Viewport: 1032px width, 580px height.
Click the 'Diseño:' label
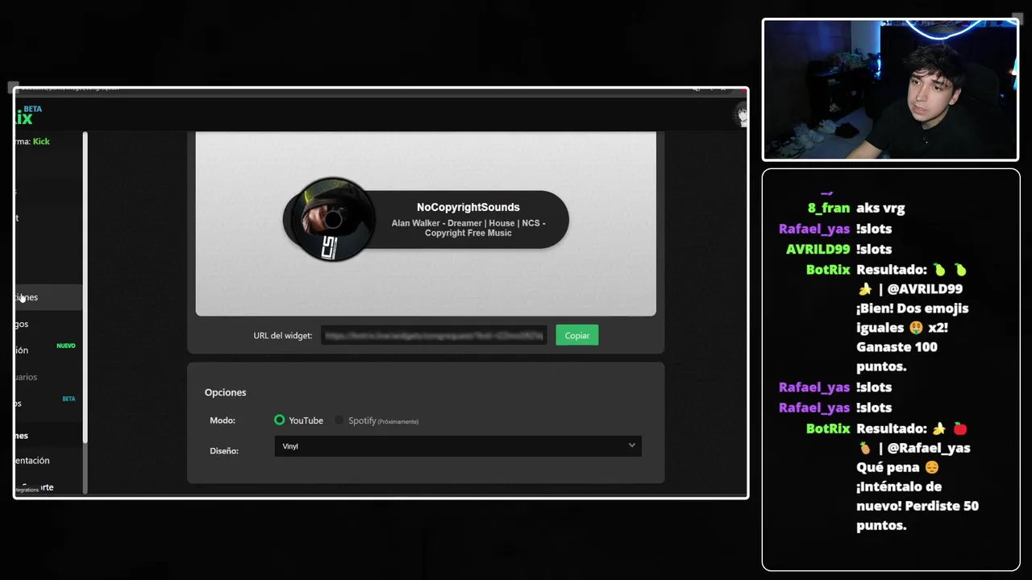pyautogui.click(x=224, y=450)
